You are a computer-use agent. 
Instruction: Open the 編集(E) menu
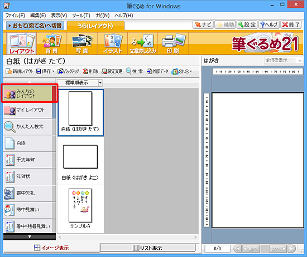tap(38, 16)
